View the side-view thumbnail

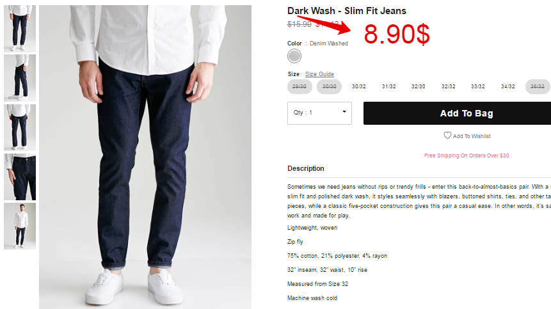(20, 78)
